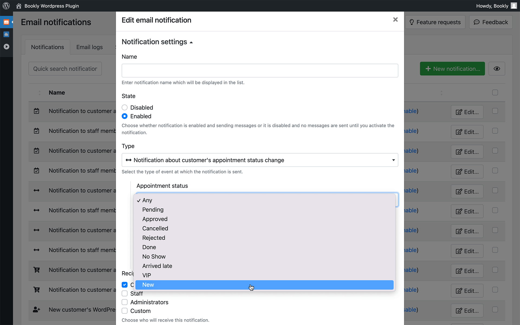Click the cart icon in notification list

36,270
